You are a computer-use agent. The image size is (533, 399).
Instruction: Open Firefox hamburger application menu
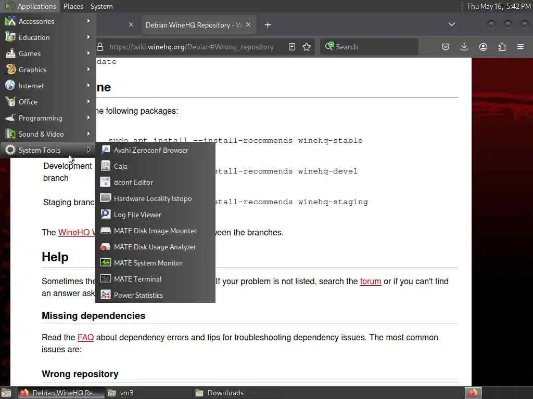521,47
